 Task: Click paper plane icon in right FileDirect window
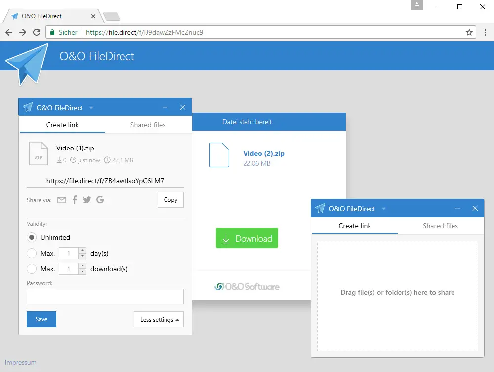[x=320, y=208]
